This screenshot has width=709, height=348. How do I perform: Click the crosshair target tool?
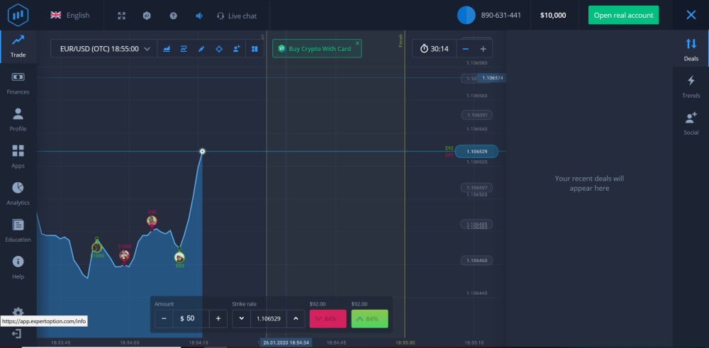219,49
